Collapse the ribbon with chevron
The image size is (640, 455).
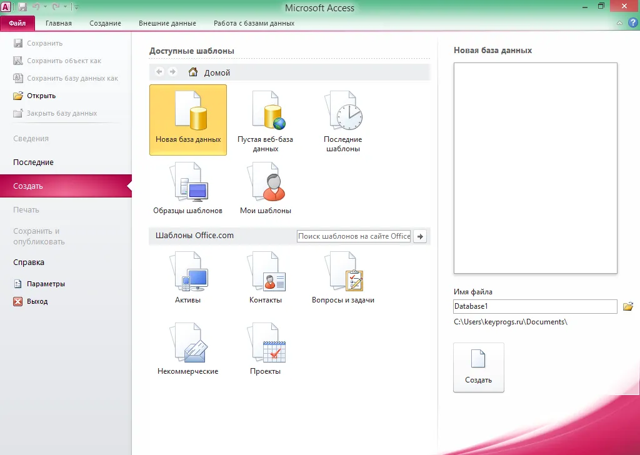click(x=619, y=23)
